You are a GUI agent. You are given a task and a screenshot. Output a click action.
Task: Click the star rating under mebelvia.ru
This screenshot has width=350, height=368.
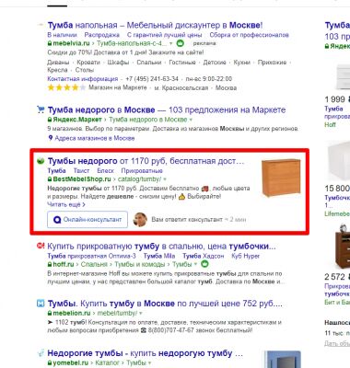pyautogui.click(x=66, y=87)
